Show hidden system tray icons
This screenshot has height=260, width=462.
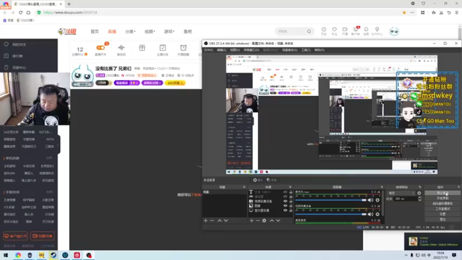[x=406, y=255]
